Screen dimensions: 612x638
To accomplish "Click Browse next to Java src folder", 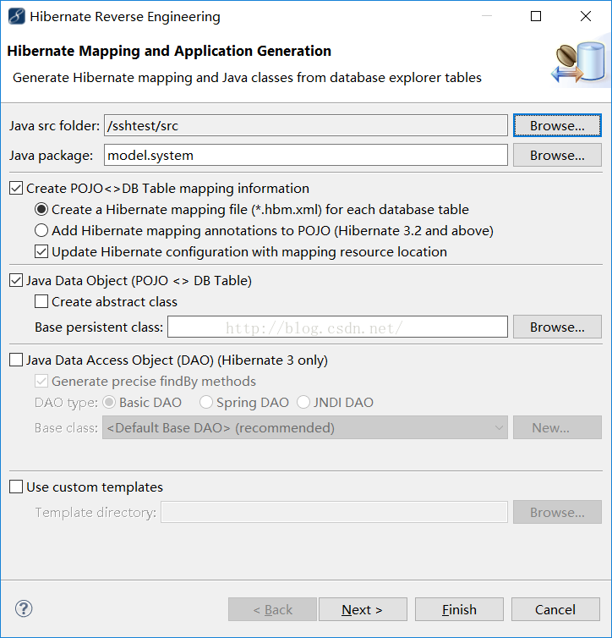I will click(x=557, y=125).
